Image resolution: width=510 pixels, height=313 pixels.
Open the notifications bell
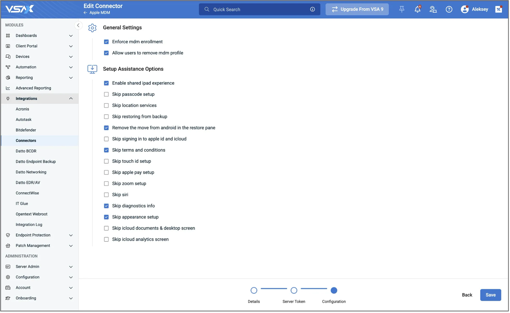[417, 9]
